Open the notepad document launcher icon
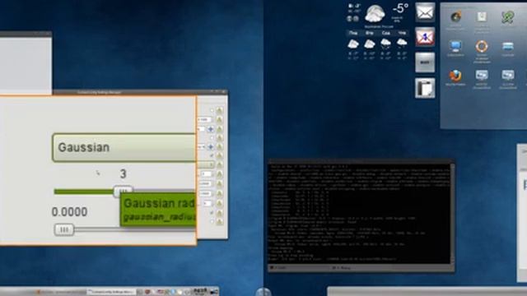 click(425, 88)
